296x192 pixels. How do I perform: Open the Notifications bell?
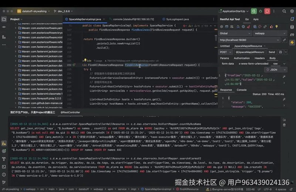(x=292, y=19)
